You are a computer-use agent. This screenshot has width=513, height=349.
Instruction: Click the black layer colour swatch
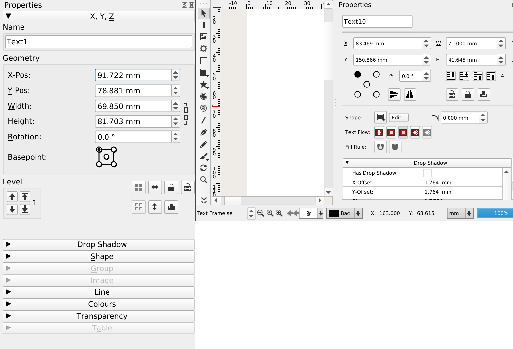[334, 213]
